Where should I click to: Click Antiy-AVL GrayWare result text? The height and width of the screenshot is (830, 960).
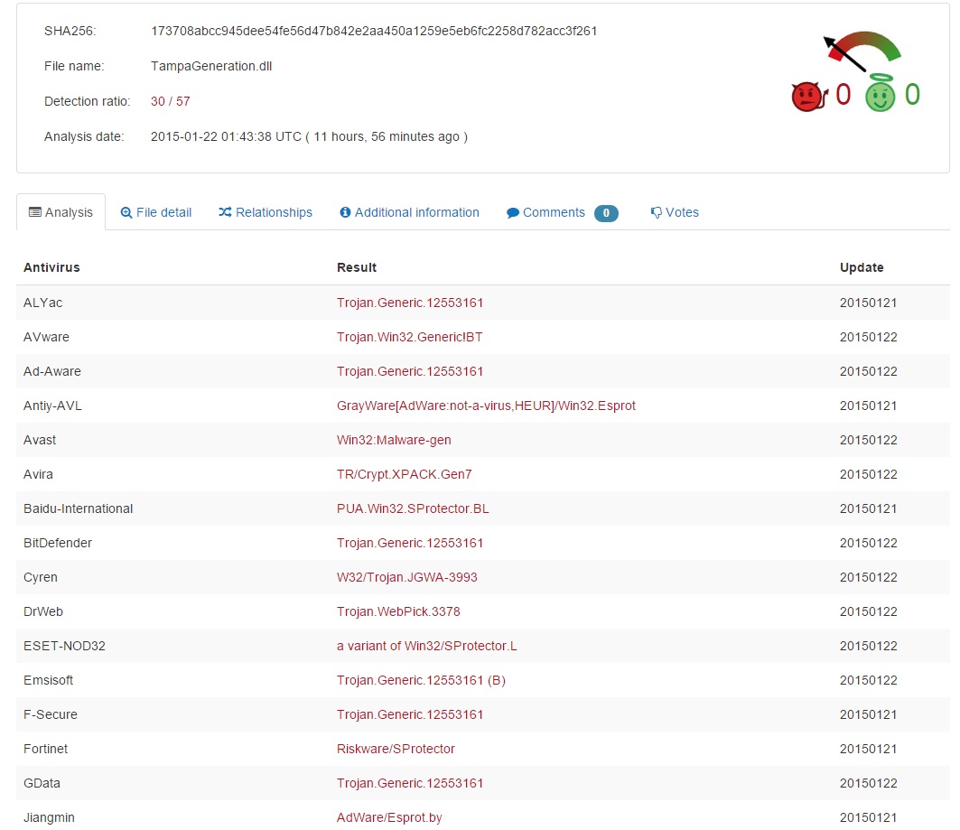486,406
